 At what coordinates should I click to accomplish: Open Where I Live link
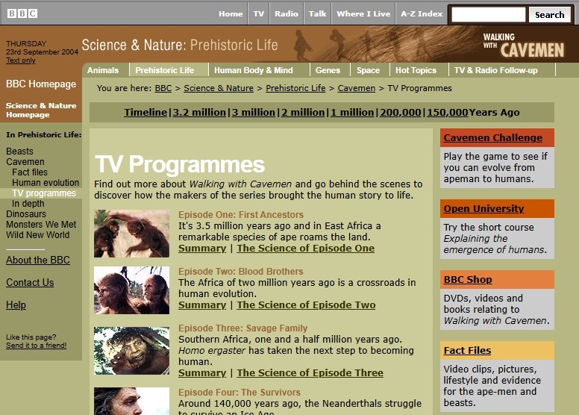click(x=363, y=13)
